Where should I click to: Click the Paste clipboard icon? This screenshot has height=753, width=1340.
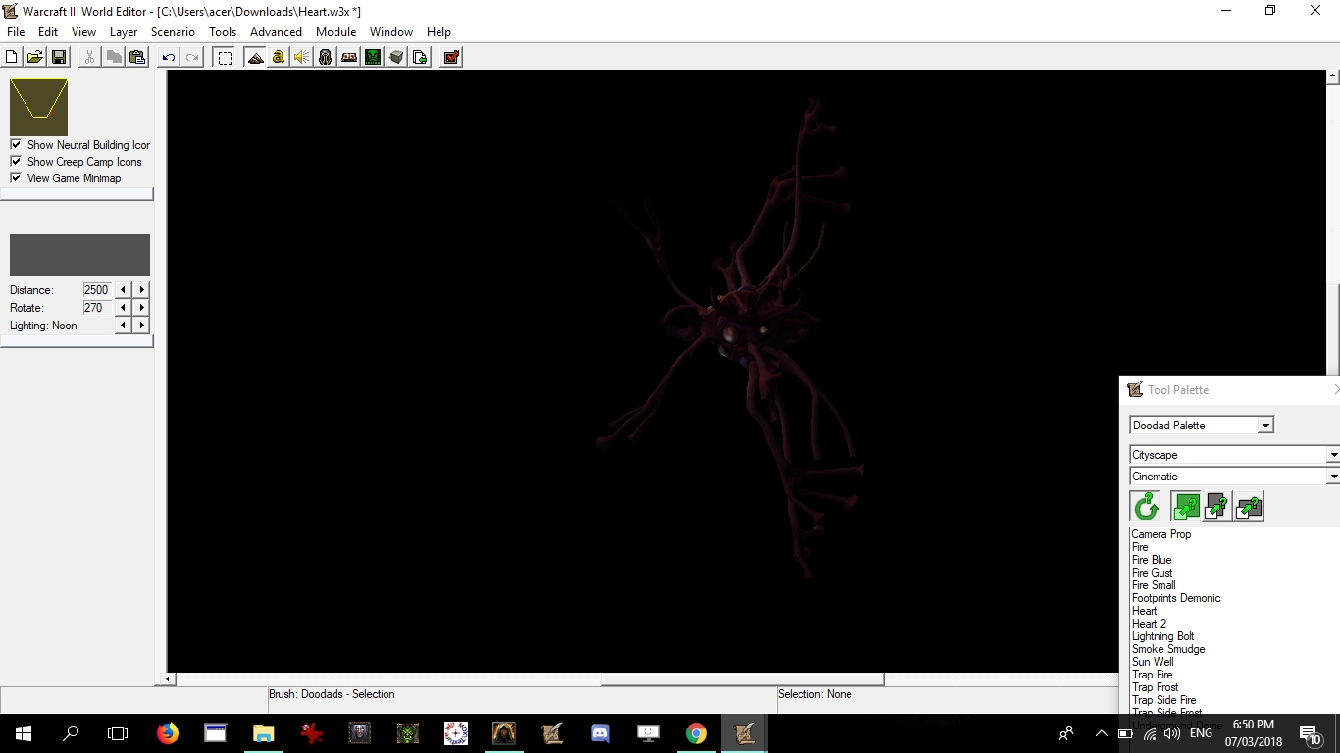click(x=137, y=57)
